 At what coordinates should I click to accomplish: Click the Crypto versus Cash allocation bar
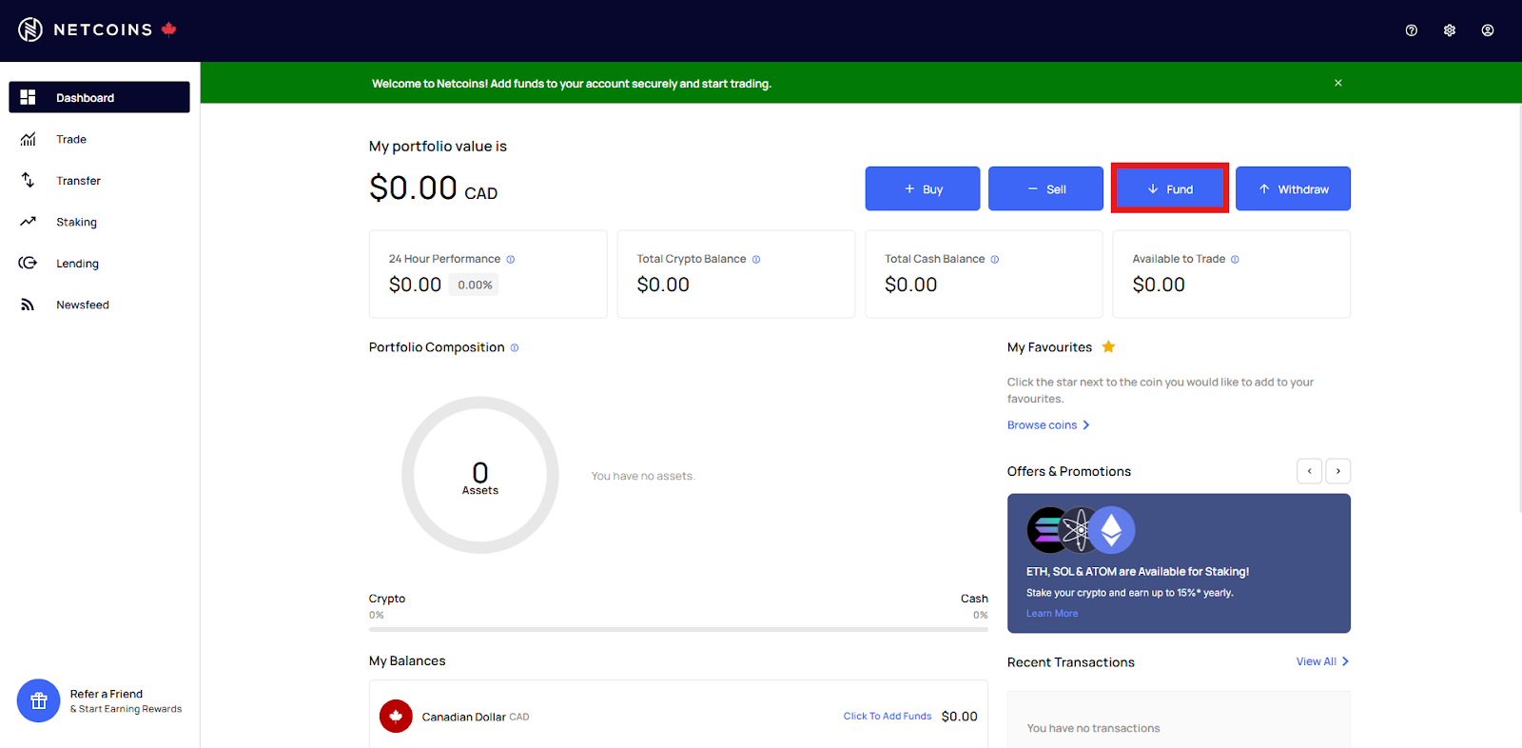(678, 629)
